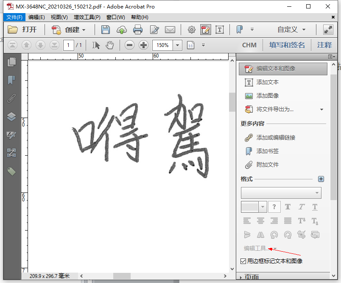The width and height of the screenshot is (341, 283).
Task: Open the Layers sidebar panel
Action: pos(11,116)
